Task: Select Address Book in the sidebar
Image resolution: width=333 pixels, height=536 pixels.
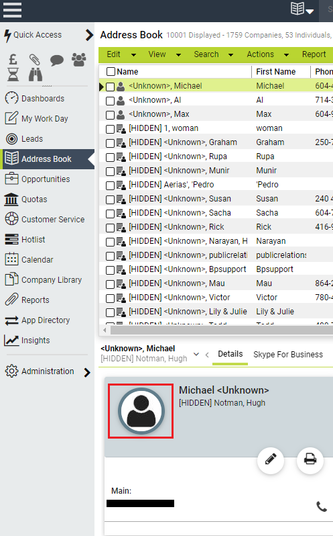Action: coord(48,159)
